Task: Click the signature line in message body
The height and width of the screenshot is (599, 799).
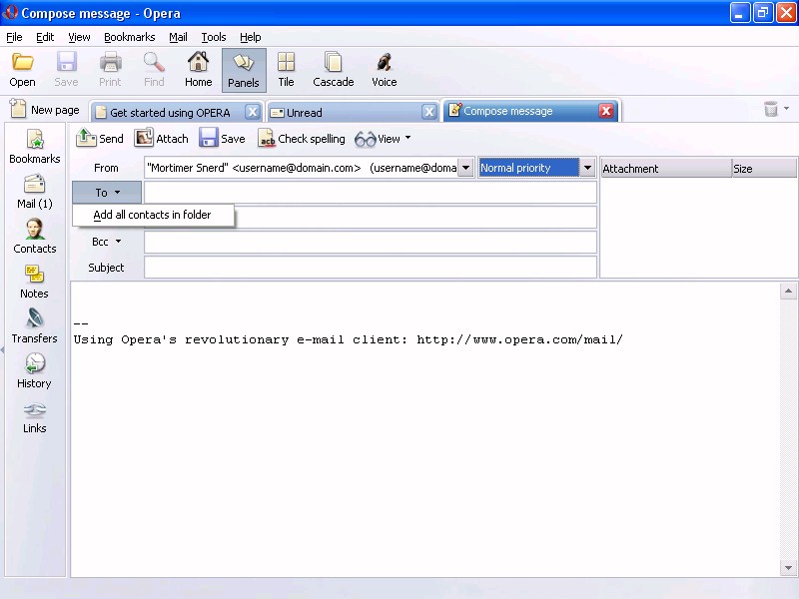Action: [x=348, y=339]
